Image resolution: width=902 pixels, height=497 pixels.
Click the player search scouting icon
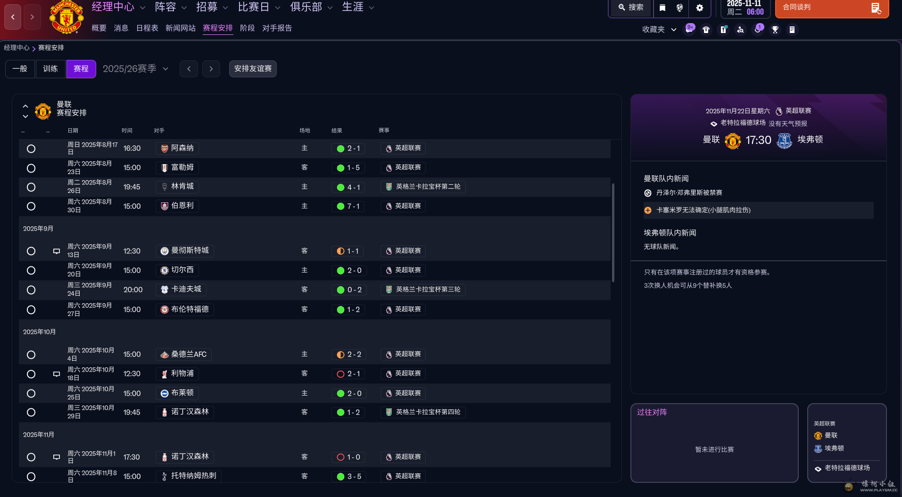pyautogui.click(x=740, y=30)
